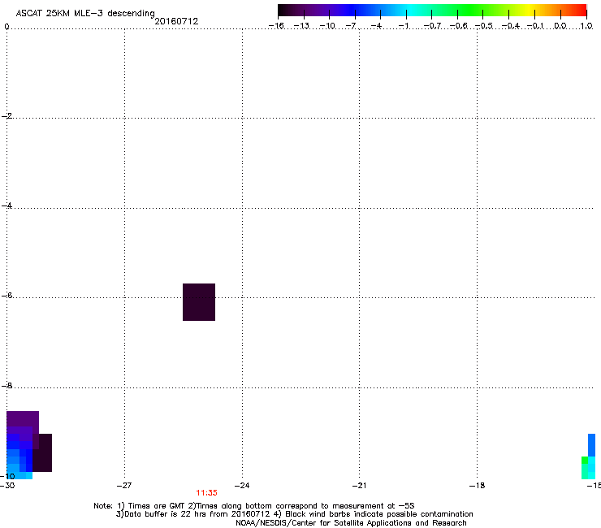Screen dimensions: 601x528
Task: Click the 'Data buffer is 22 hrs' note
Action: click(x=294, y=514)
